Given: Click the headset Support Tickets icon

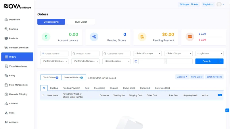Looking at the screenshot, I should 181,4.
